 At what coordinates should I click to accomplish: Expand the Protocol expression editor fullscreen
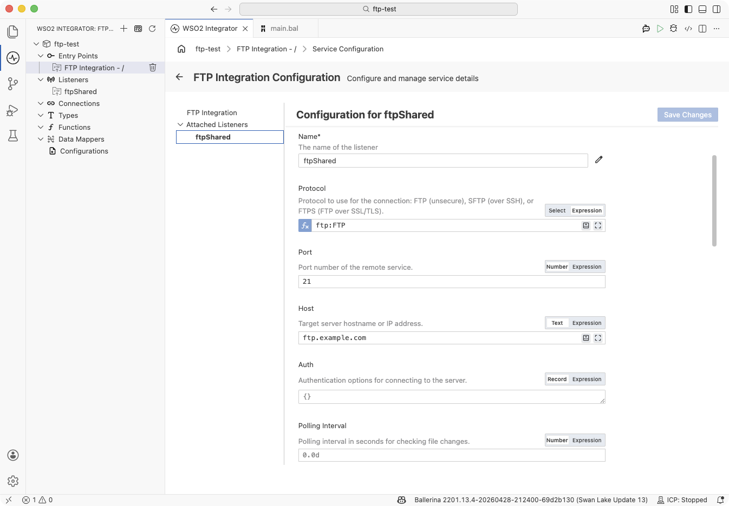598,225
